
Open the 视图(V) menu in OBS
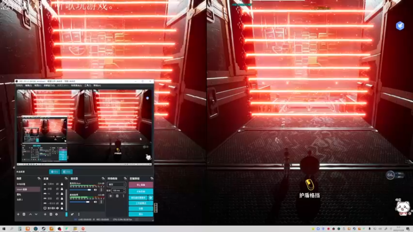(38, 86)
